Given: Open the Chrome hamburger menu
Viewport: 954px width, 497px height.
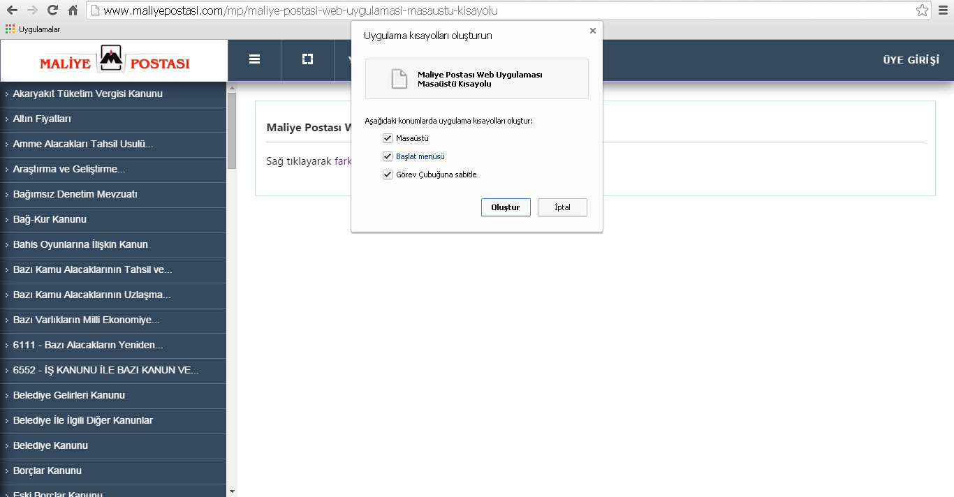Looking at the screenshot, I should tap(943, 10).
